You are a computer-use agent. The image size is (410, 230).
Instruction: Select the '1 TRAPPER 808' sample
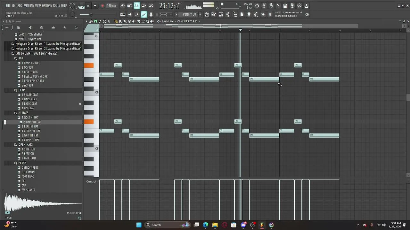click(30, 63)
